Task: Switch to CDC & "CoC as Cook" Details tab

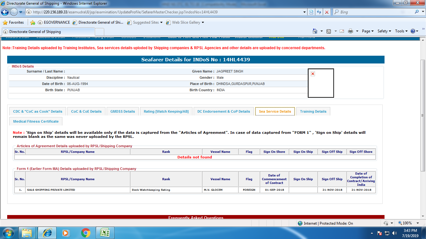Action: pyautogui.click(x=37, y=111)
